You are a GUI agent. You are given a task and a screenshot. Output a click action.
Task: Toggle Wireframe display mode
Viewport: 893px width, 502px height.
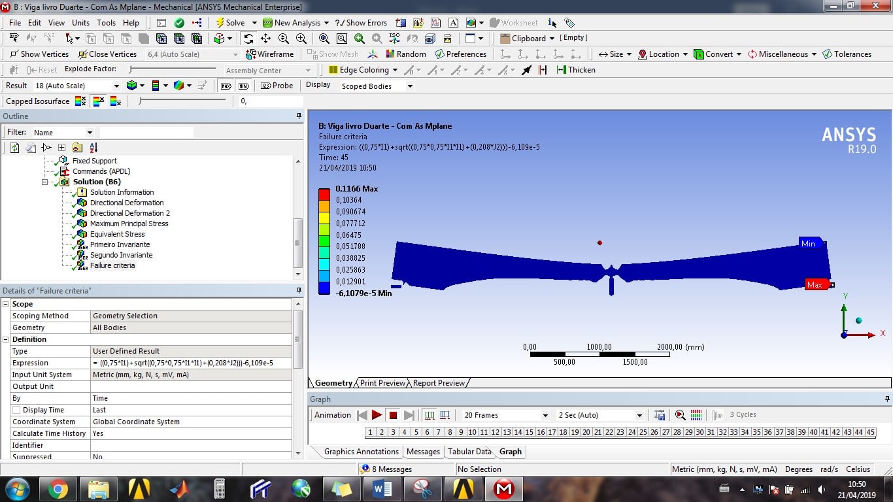click(269, 54)
